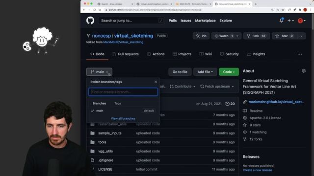Click the Find or create a branch field
The height and width of the screenshot is (176, 314).
(123, 92)
